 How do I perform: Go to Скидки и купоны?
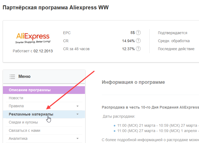click(x=23, y=122)
